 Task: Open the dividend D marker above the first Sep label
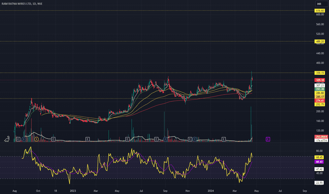[x=165, y=139]
